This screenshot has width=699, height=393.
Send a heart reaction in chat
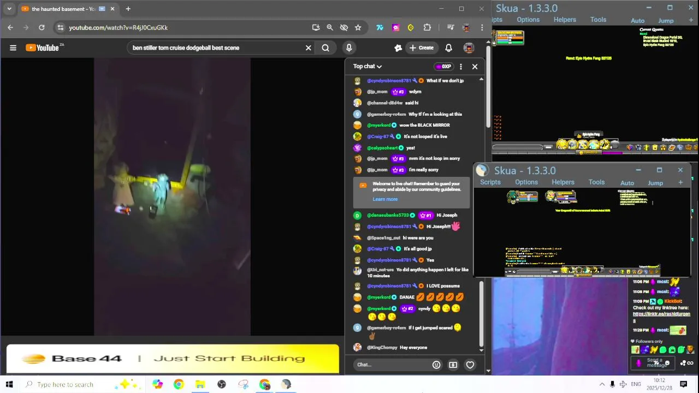click(x=470, y=365)
